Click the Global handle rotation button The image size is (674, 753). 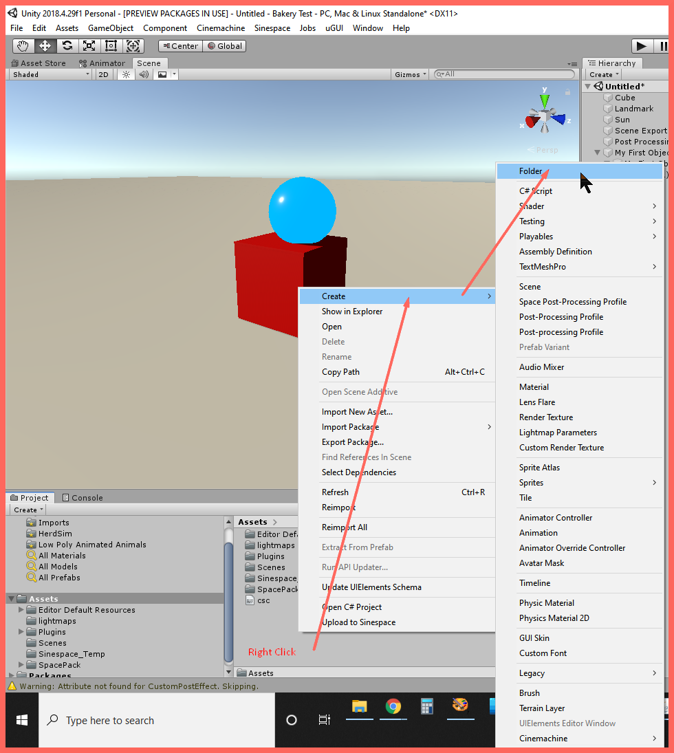point(225,46)
